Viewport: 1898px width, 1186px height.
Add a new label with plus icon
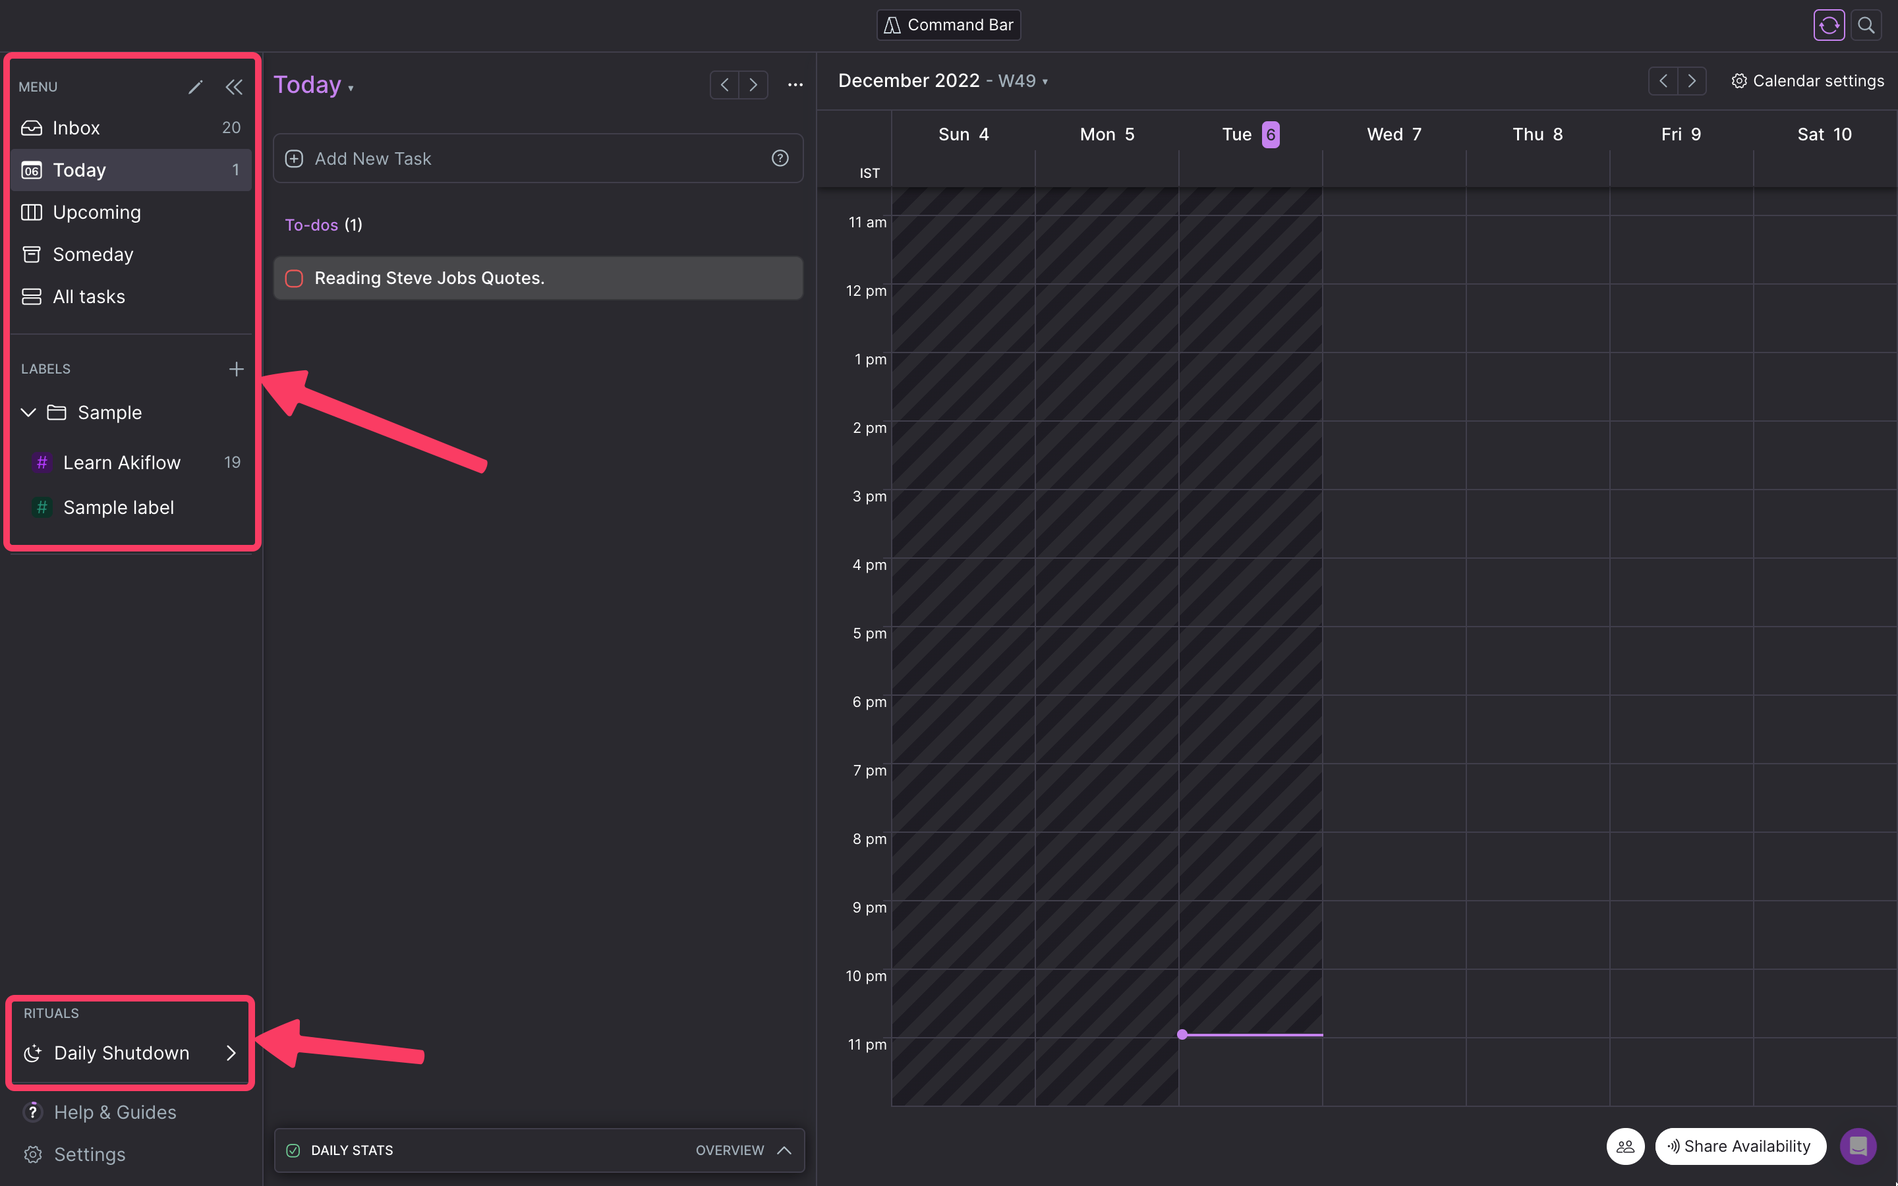[236, 369]
